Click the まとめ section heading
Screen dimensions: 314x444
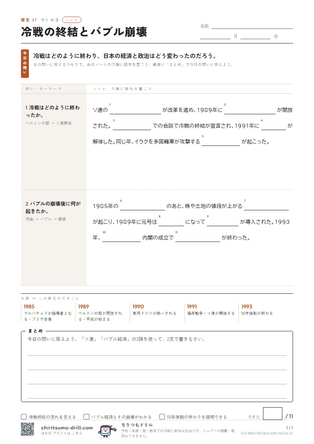35,331
